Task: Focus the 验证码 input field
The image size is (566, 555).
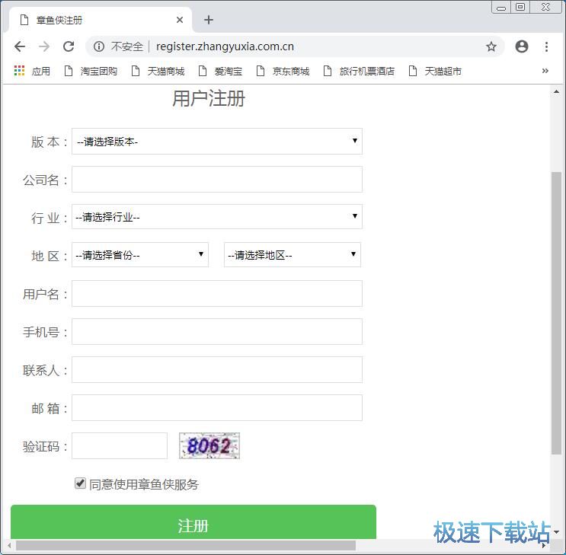Action: pos(120,446)
